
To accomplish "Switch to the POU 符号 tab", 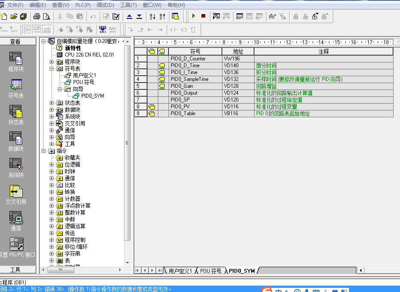I will tap(210, 271).
